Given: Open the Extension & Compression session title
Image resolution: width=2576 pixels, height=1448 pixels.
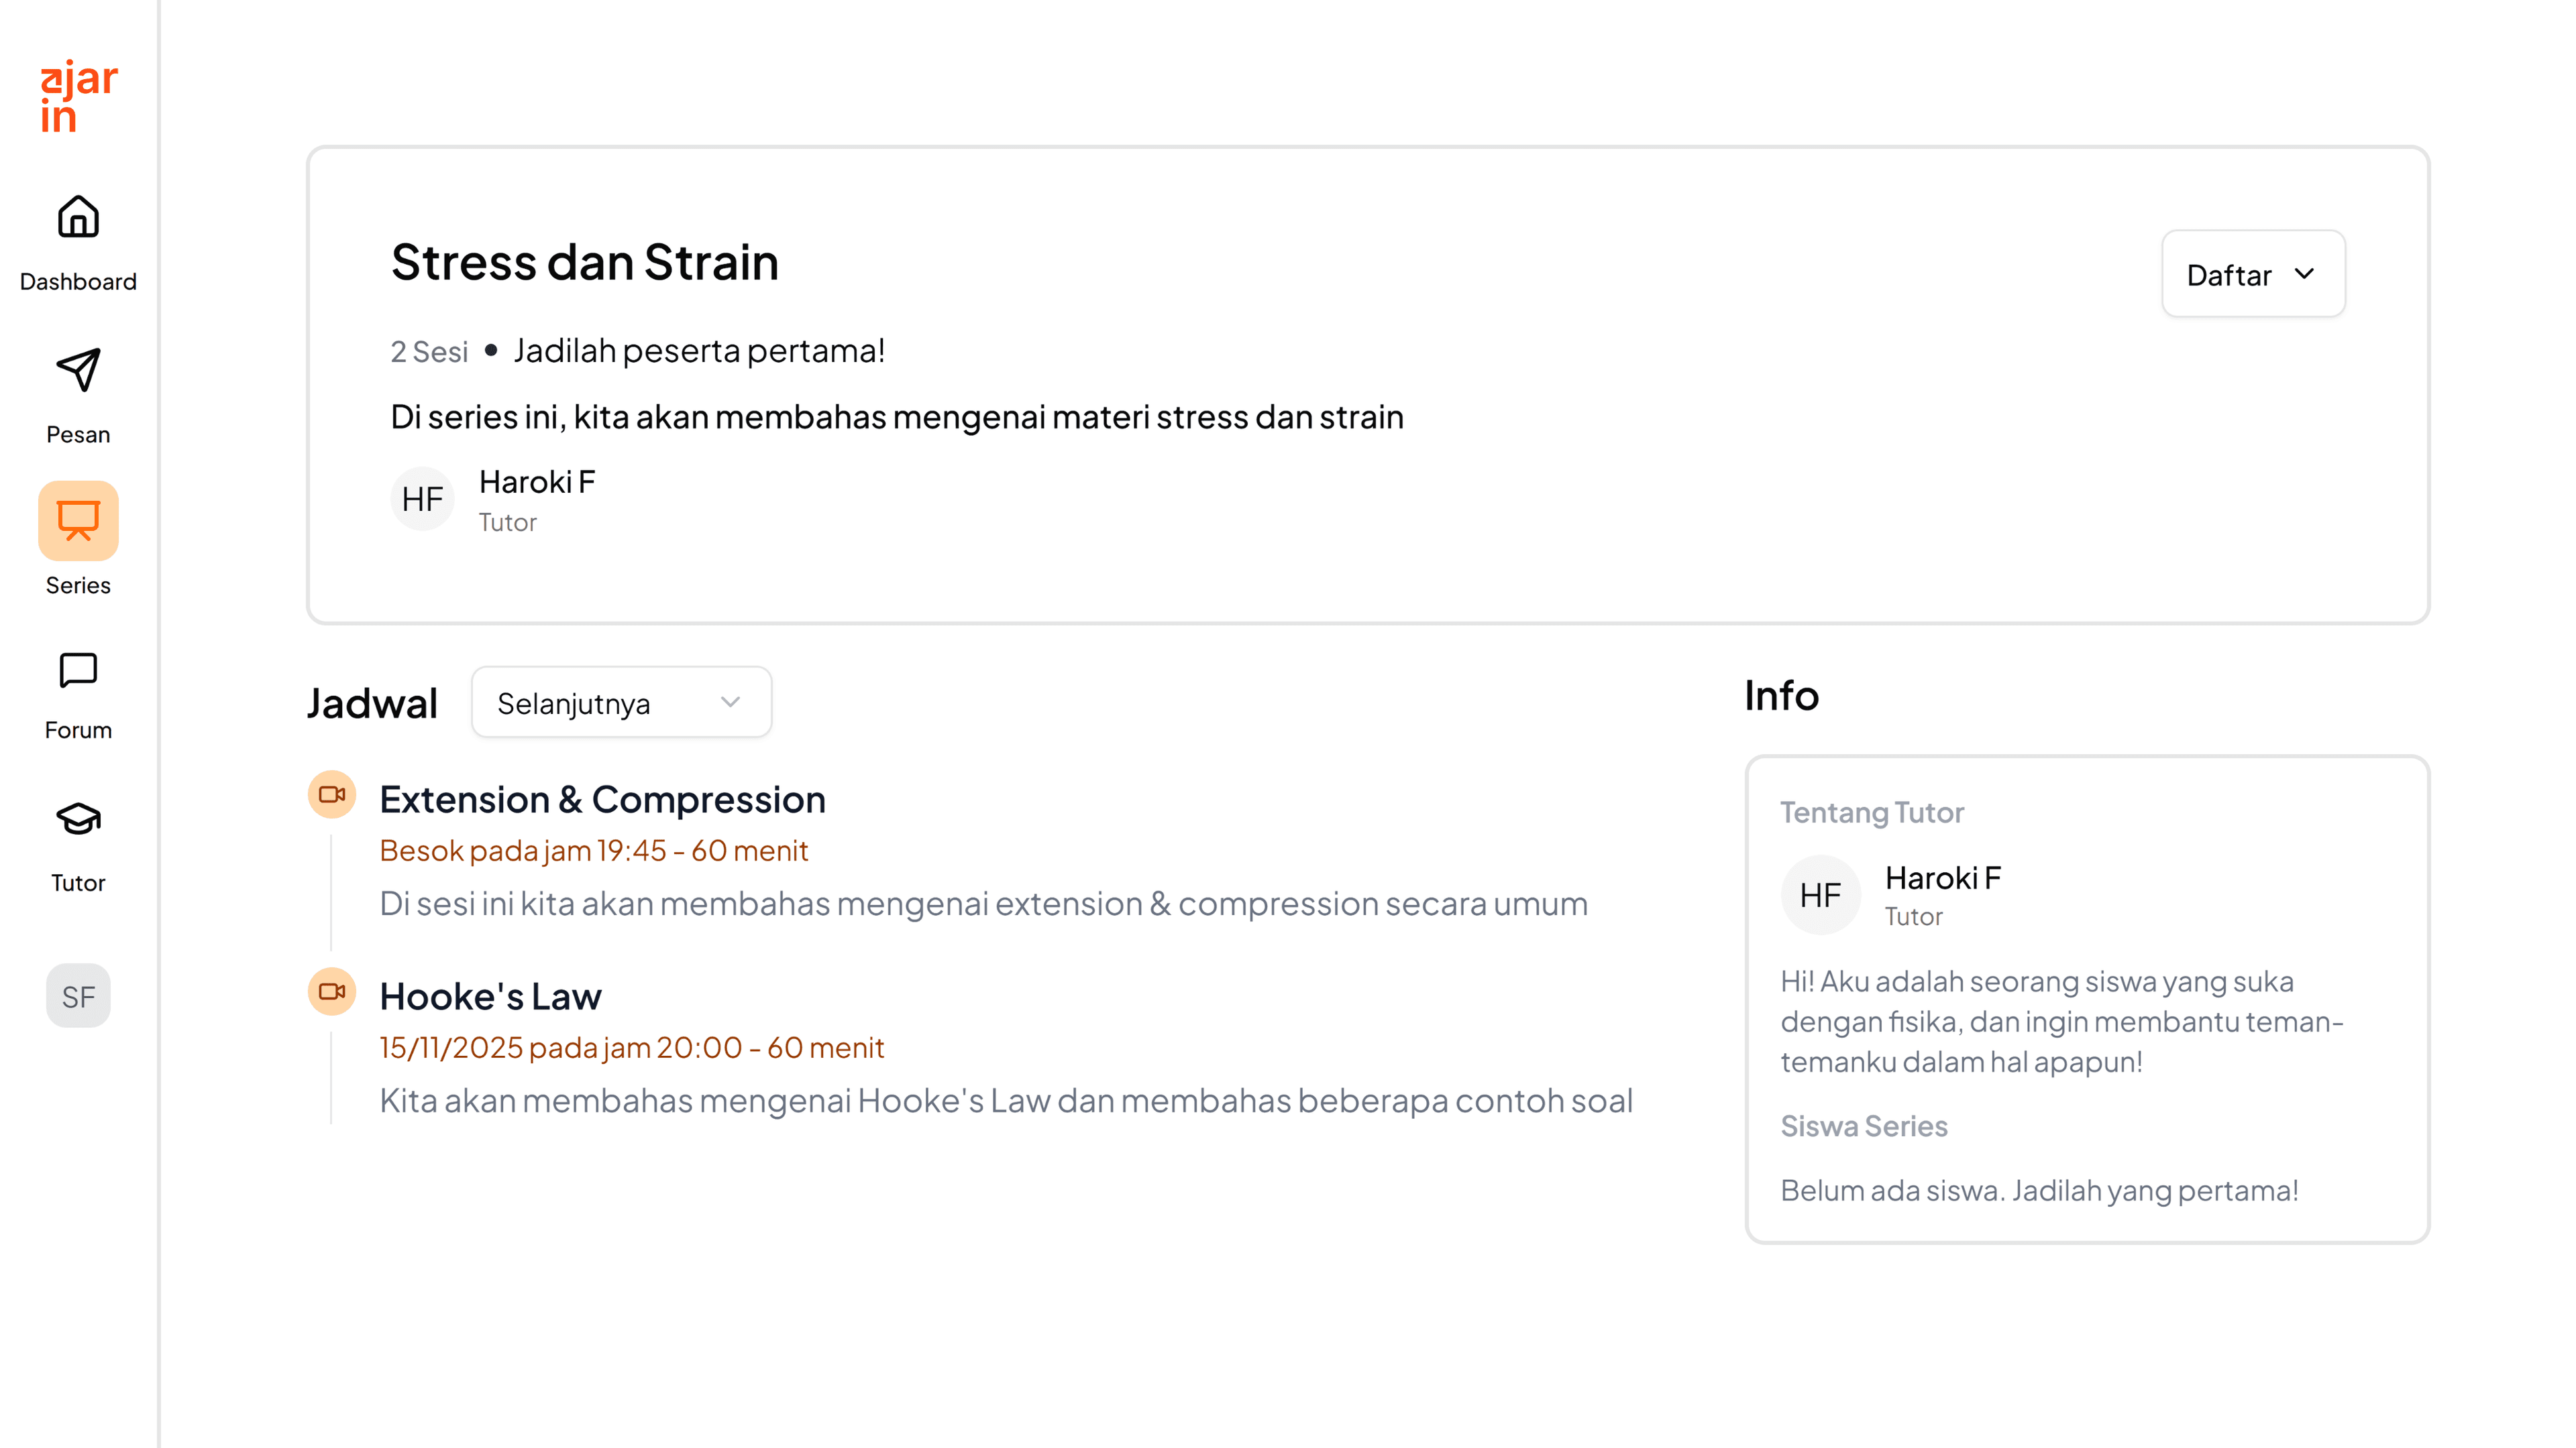Looking at the screenshot, I should pyautogui.click(x=602, y=800).
